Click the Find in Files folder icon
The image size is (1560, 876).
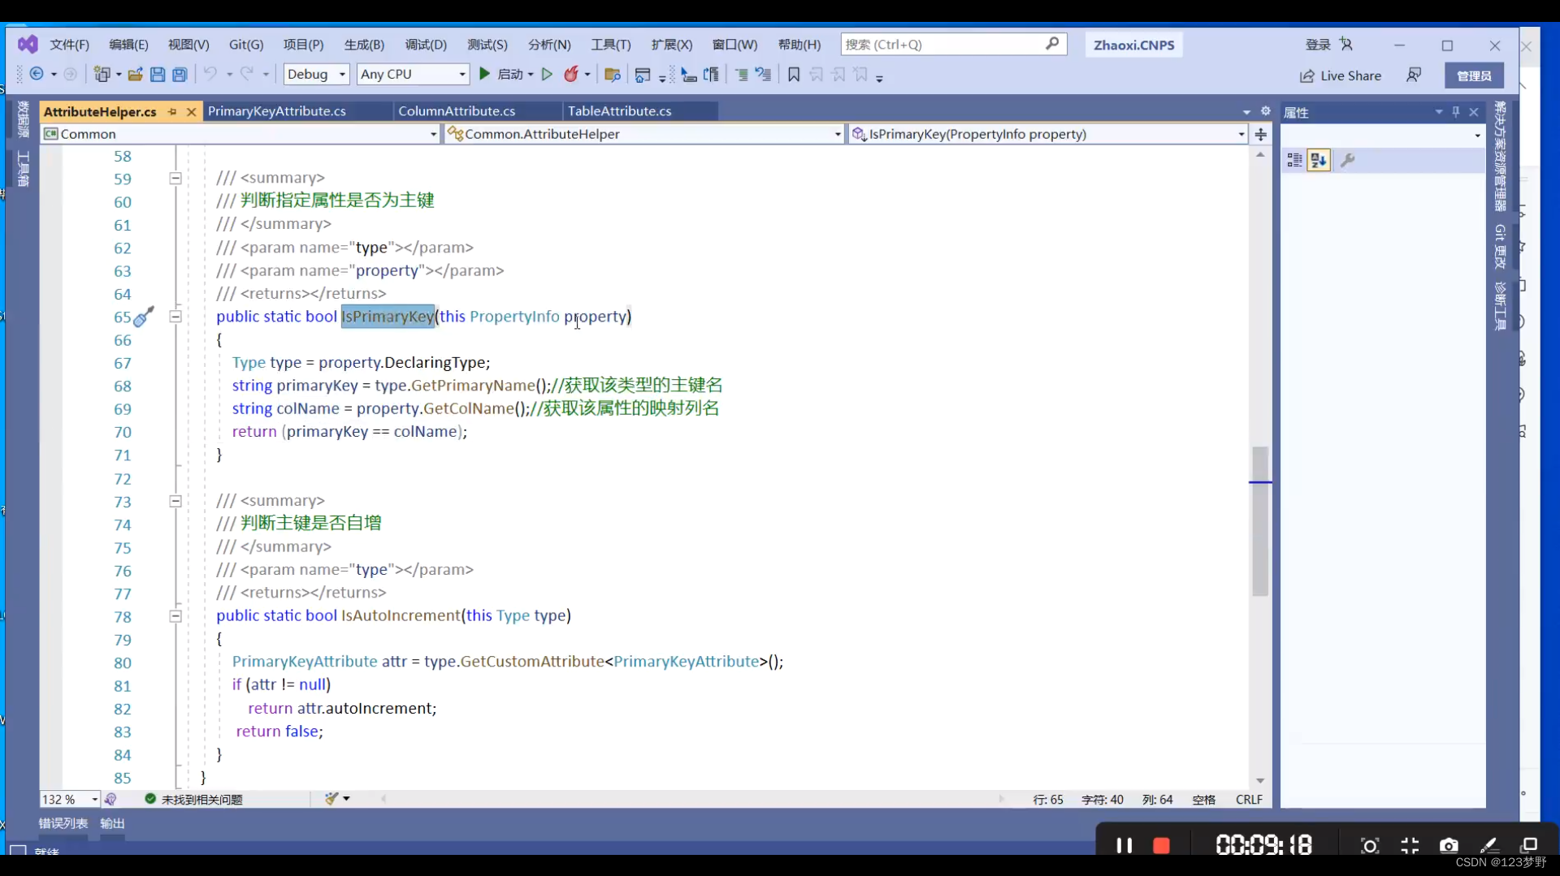[x=613, y=75]
